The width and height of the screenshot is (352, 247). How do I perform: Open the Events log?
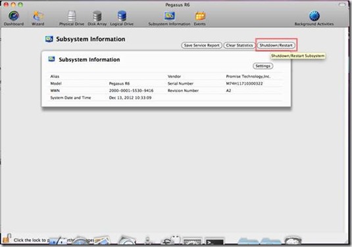click(x=199, y=18)
